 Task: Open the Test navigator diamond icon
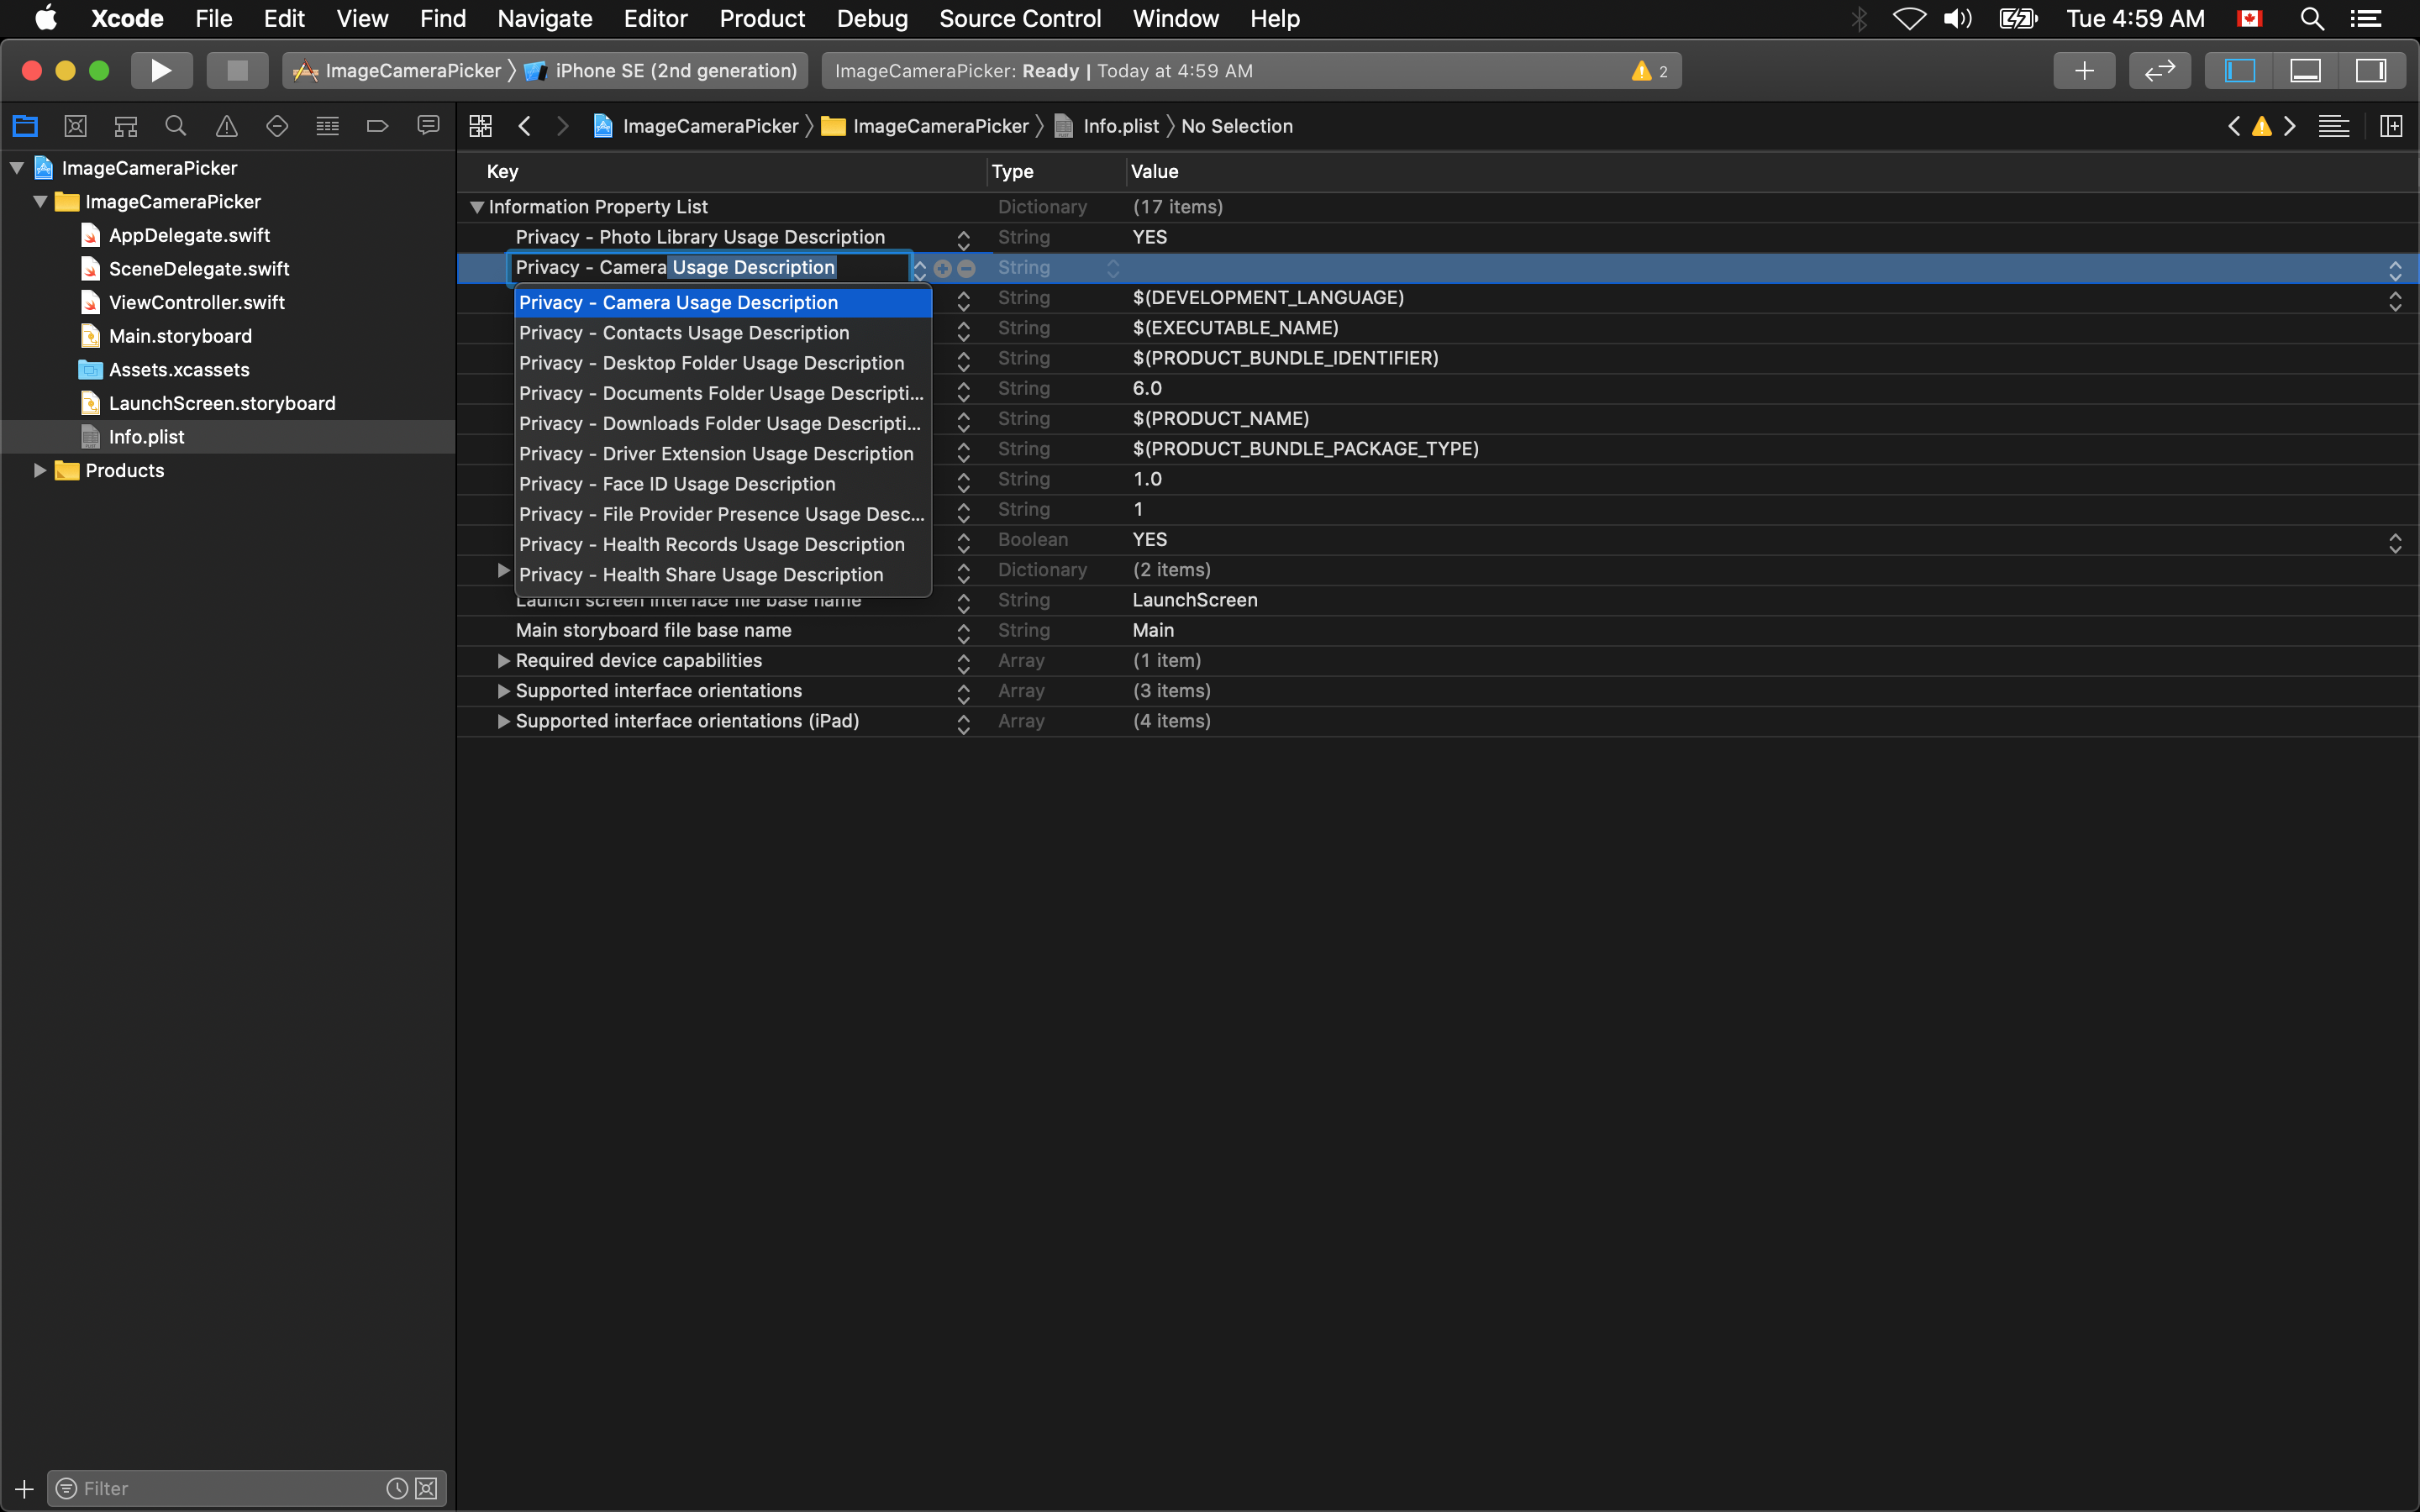[x=277, y=126]
